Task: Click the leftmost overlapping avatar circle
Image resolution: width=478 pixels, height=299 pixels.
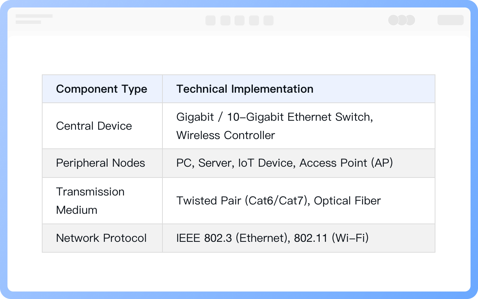Action: [394, 20]
